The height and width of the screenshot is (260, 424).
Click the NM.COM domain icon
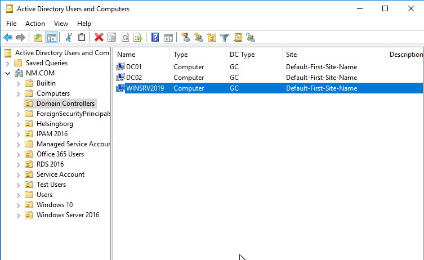(19, 73)
